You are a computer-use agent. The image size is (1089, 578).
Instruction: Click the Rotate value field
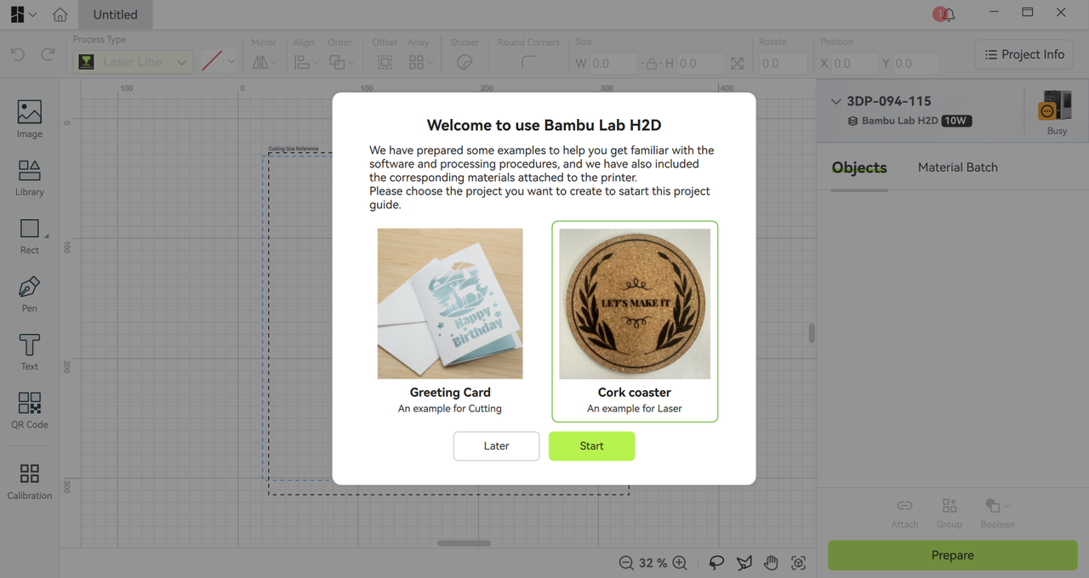click(x=783, y=63)
